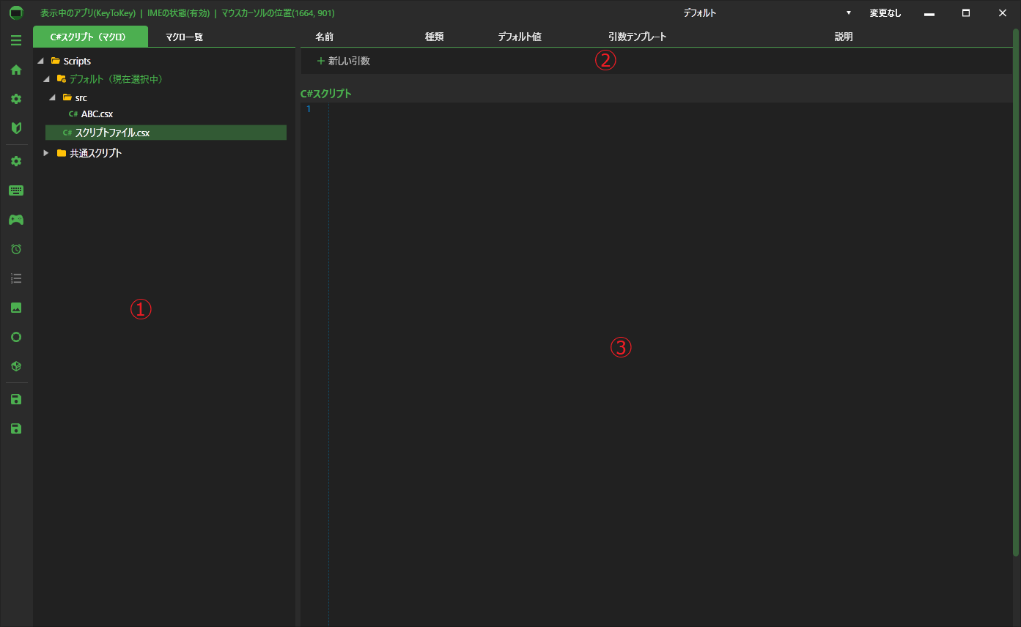Screen dimensions: 1021x627
Task: Click the folder icon of 共通スクリプト
Action: click(62, 153)
